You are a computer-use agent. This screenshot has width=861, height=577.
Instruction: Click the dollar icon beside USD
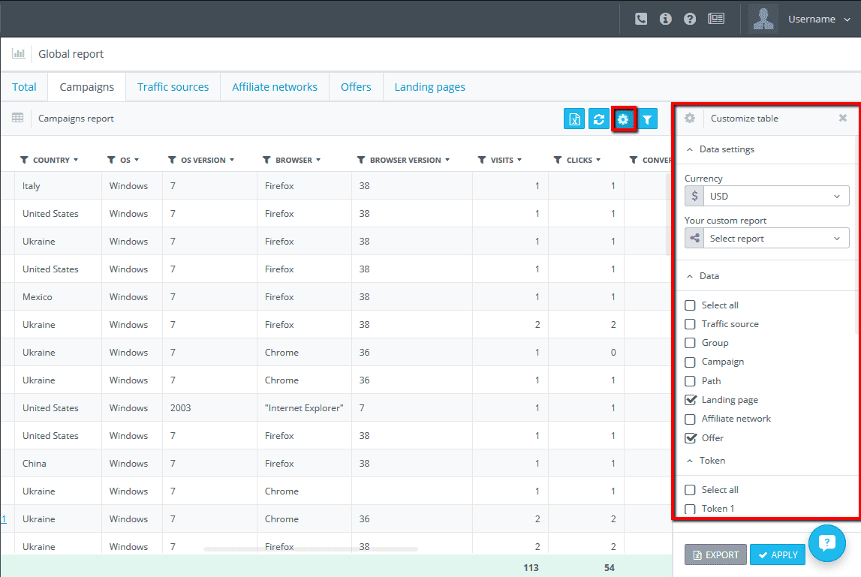pyautogui.click(x=694, y=196)
